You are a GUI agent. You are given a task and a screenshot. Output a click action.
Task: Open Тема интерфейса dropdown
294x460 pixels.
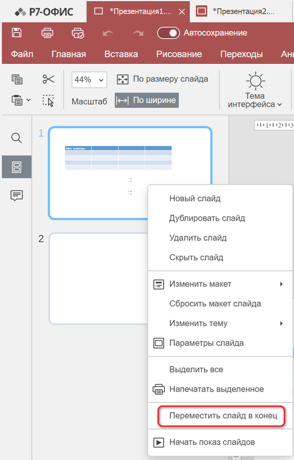coord(255,100)
